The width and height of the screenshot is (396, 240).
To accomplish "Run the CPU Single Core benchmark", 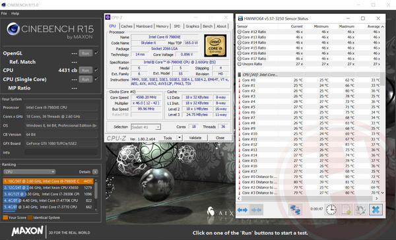I will 85,79.
